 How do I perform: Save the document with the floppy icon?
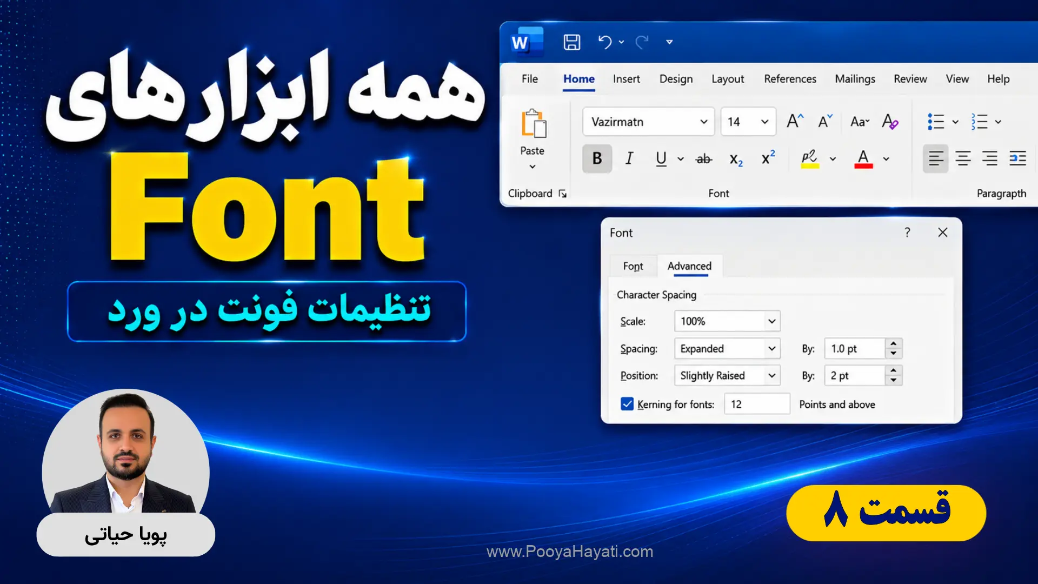click(571, 42)
